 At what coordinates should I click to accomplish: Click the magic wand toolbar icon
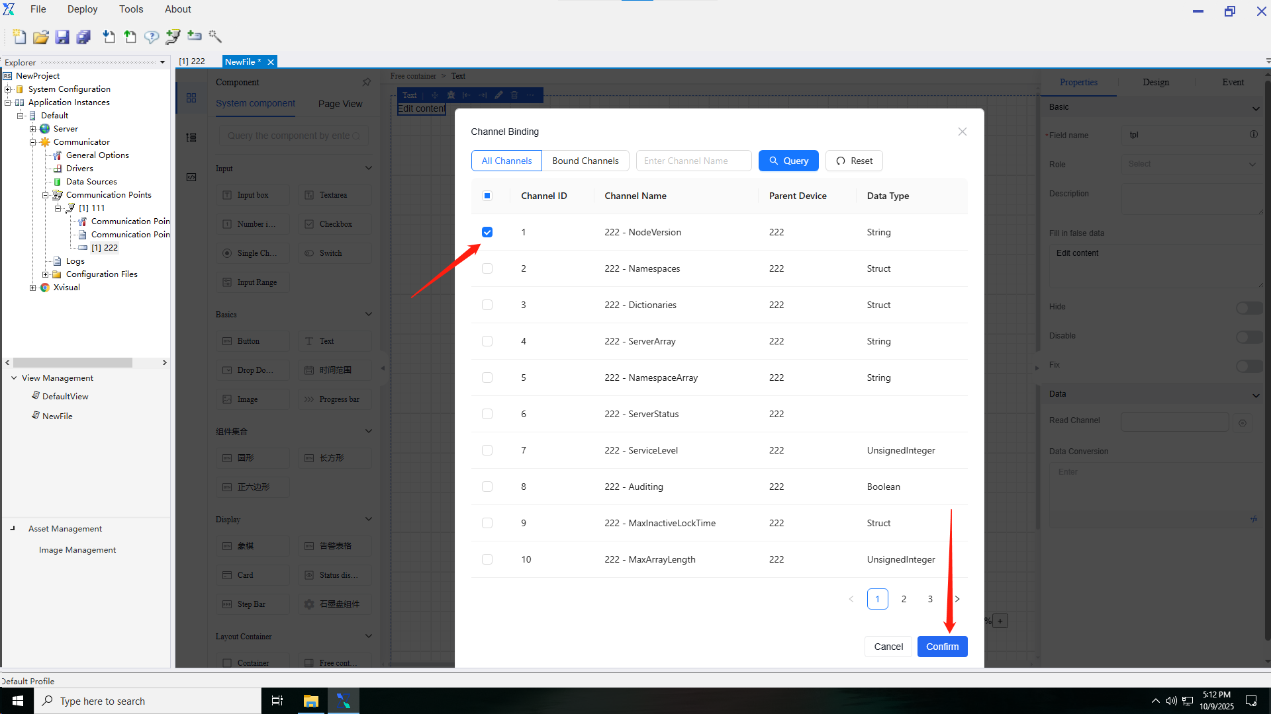(215, 36)
